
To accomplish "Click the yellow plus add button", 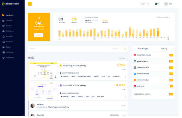I will [30, 4].
